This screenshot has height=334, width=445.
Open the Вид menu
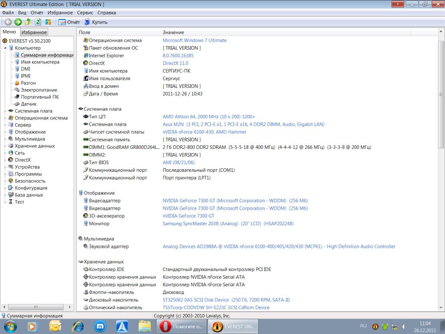click(22, 13)
